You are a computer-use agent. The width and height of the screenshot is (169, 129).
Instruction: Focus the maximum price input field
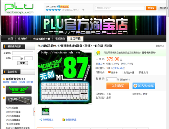(28, 58)
